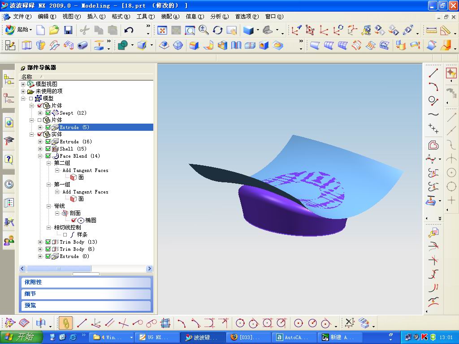Image resolution: width=459 pixels, height=344 pixels.
Task: Select the Arc curve tool in right toolbar
Action: (x=433, y=87)
